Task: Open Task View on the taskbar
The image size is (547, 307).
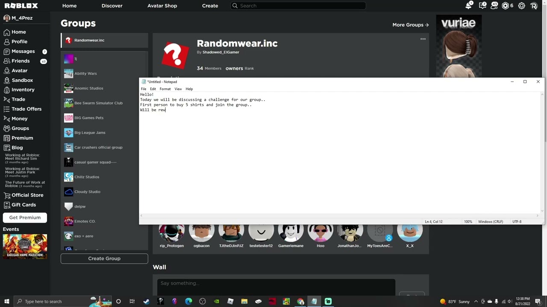Action: click(x=132, y=301)
